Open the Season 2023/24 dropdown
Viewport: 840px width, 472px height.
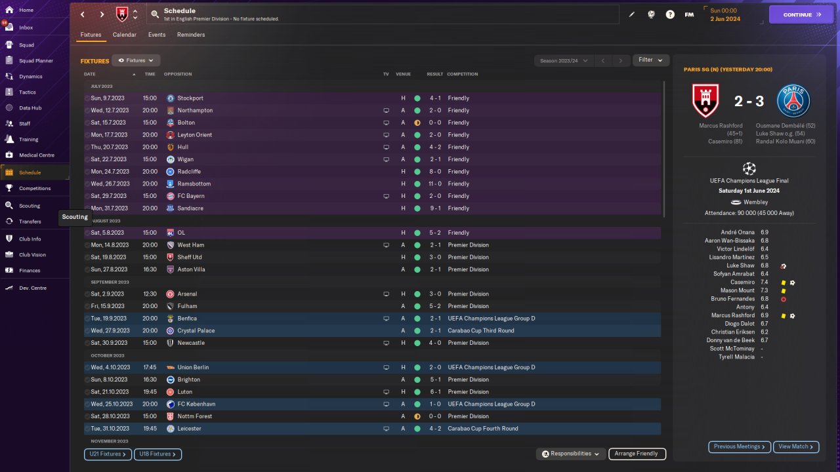click(563, 60)
